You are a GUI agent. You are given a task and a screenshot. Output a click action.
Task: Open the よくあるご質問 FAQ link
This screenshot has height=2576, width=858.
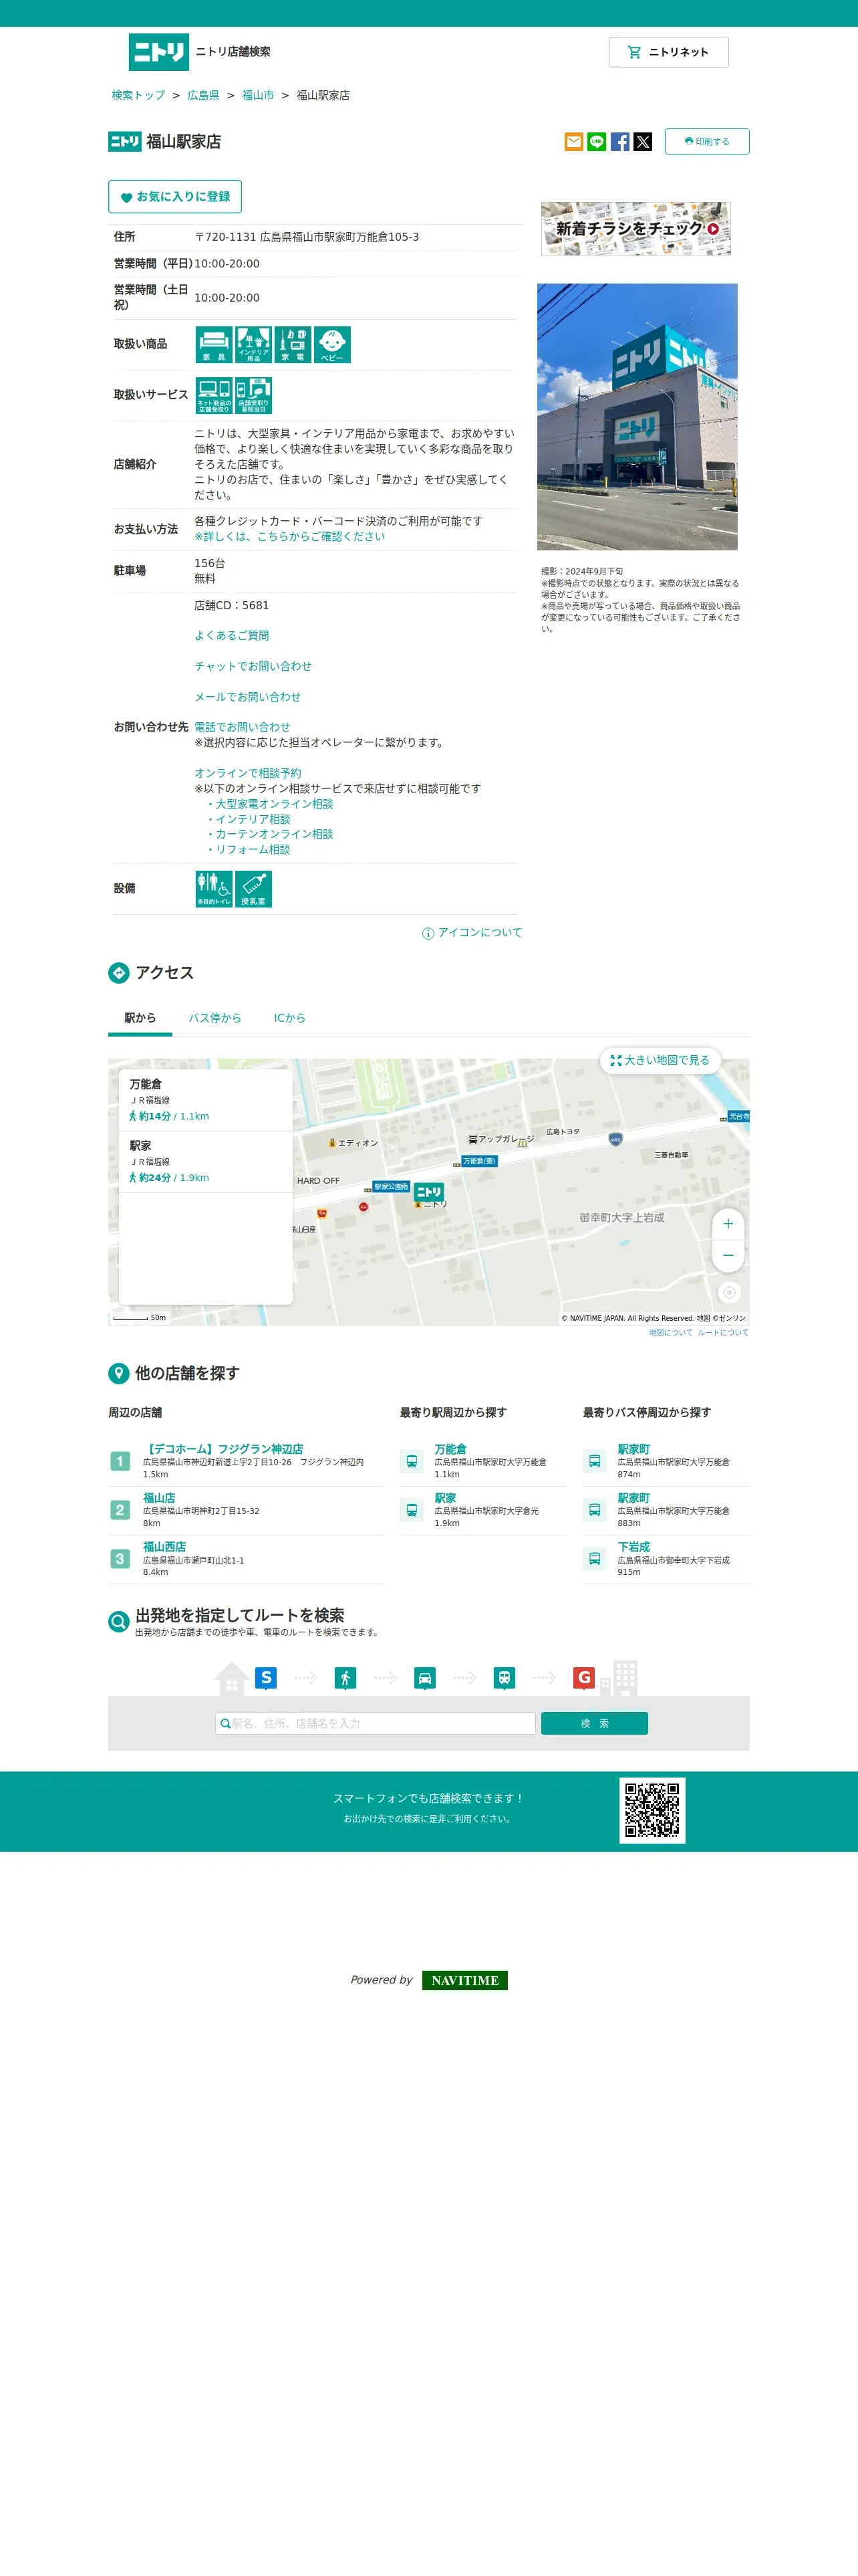(232, 636)
